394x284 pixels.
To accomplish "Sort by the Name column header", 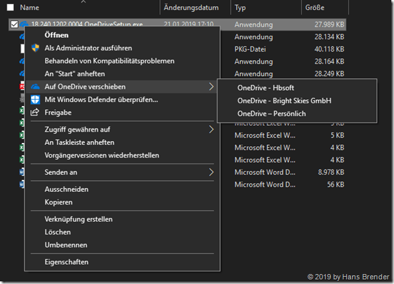I will tap(29, 7).
